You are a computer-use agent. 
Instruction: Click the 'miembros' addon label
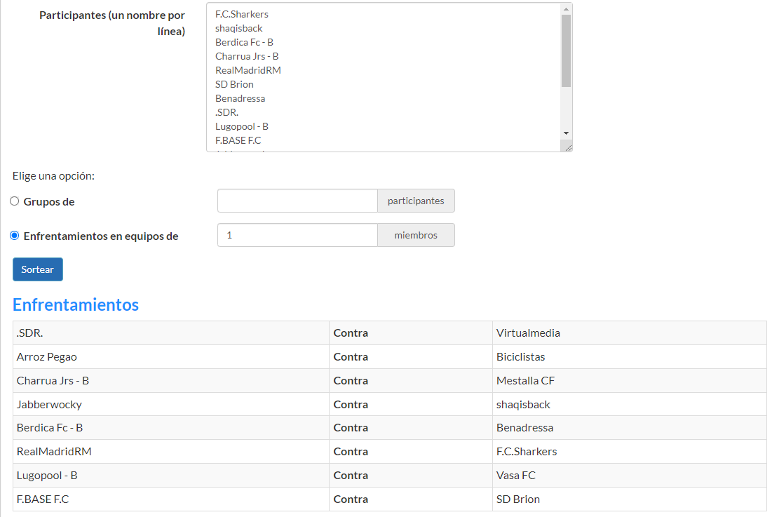[x=416, y=235]
